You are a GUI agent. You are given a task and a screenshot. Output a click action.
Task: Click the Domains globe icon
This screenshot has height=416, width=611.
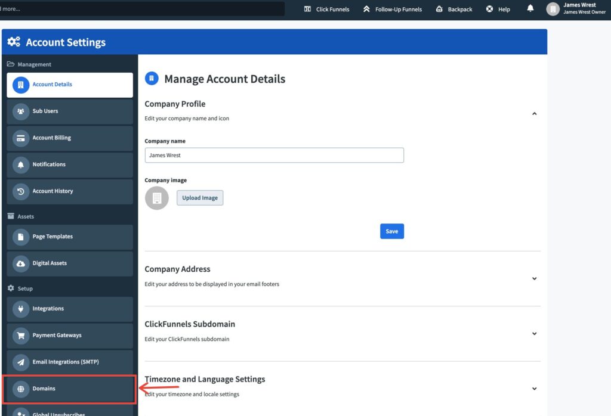21,389
